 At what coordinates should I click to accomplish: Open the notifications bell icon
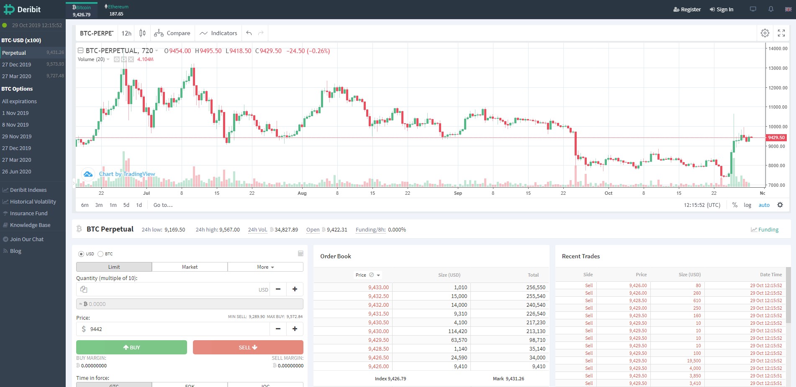(770, 9)
